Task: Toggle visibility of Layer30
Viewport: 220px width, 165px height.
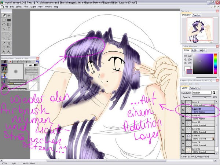Action: 184,137
